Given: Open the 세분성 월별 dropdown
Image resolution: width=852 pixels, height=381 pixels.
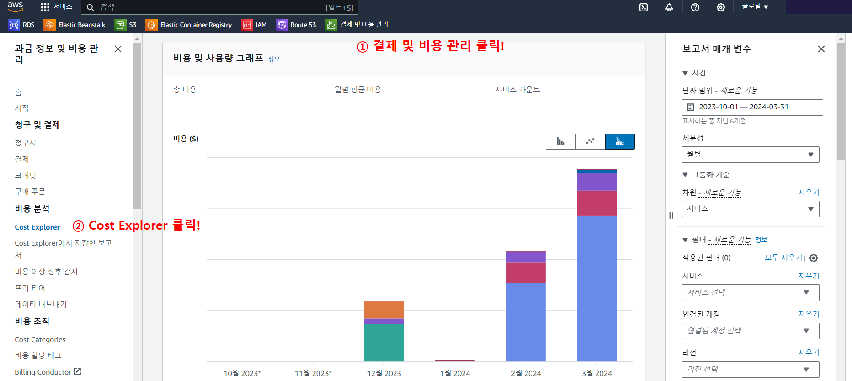Looking at the screenshot, I should 751,155.
